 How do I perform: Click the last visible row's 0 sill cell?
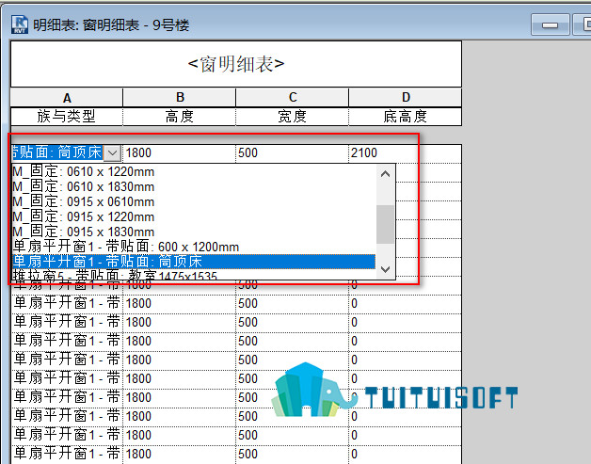pos(406,454)
